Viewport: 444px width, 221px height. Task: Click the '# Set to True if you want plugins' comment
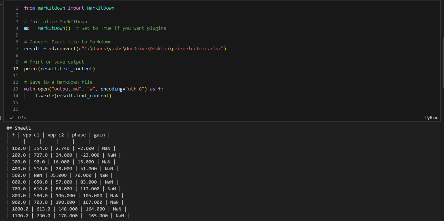[x=121, y=28]
